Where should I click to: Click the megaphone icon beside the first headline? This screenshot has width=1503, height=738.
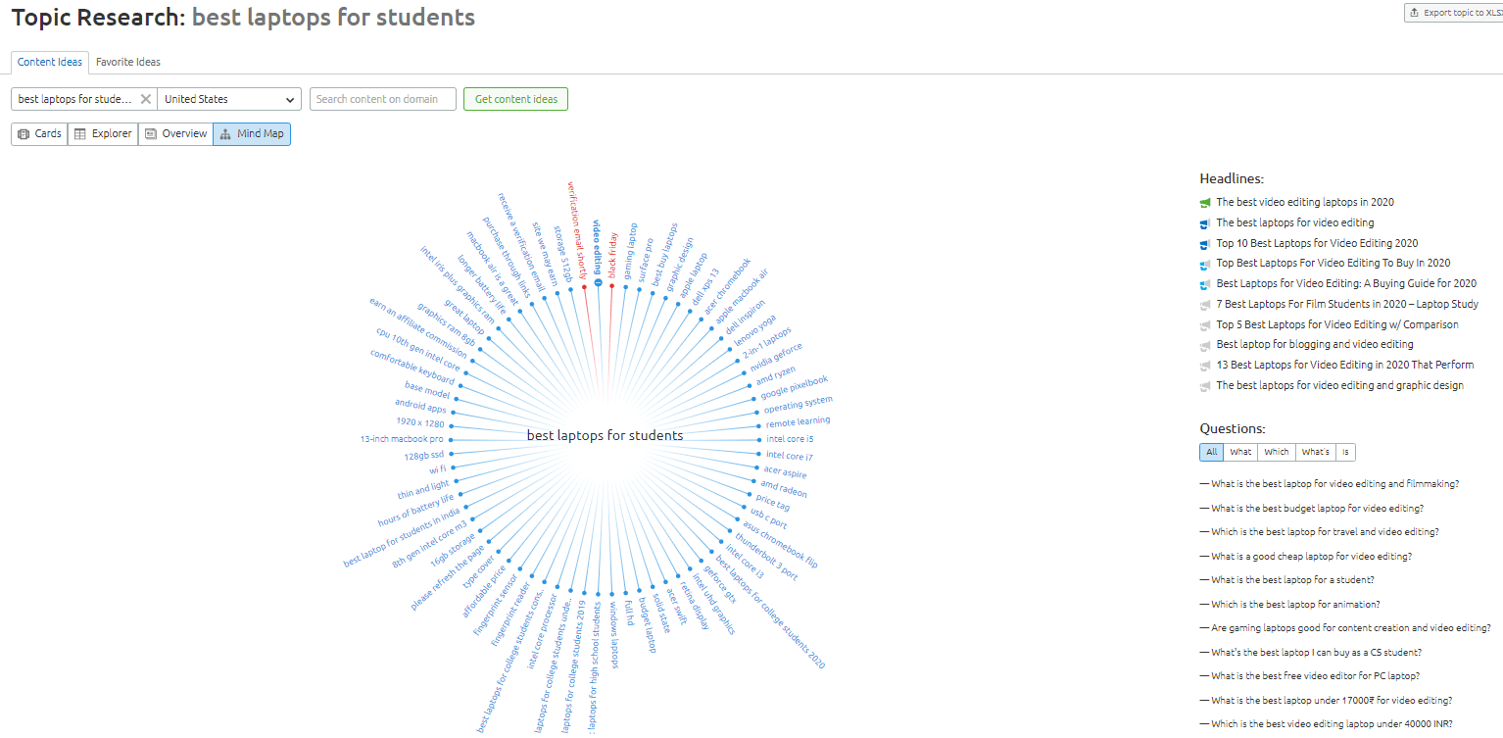[x=1206, y=203]
